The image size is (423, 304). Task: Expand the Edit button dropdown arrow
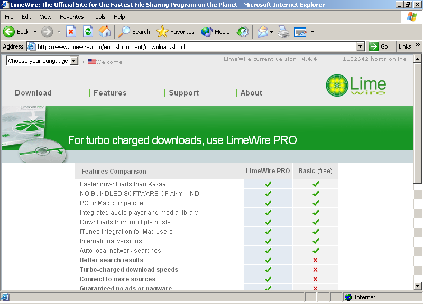[x=312, y=32]
